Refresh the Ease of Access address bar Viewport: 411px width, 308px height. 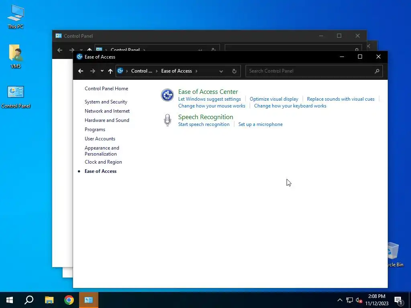(234, 71)
